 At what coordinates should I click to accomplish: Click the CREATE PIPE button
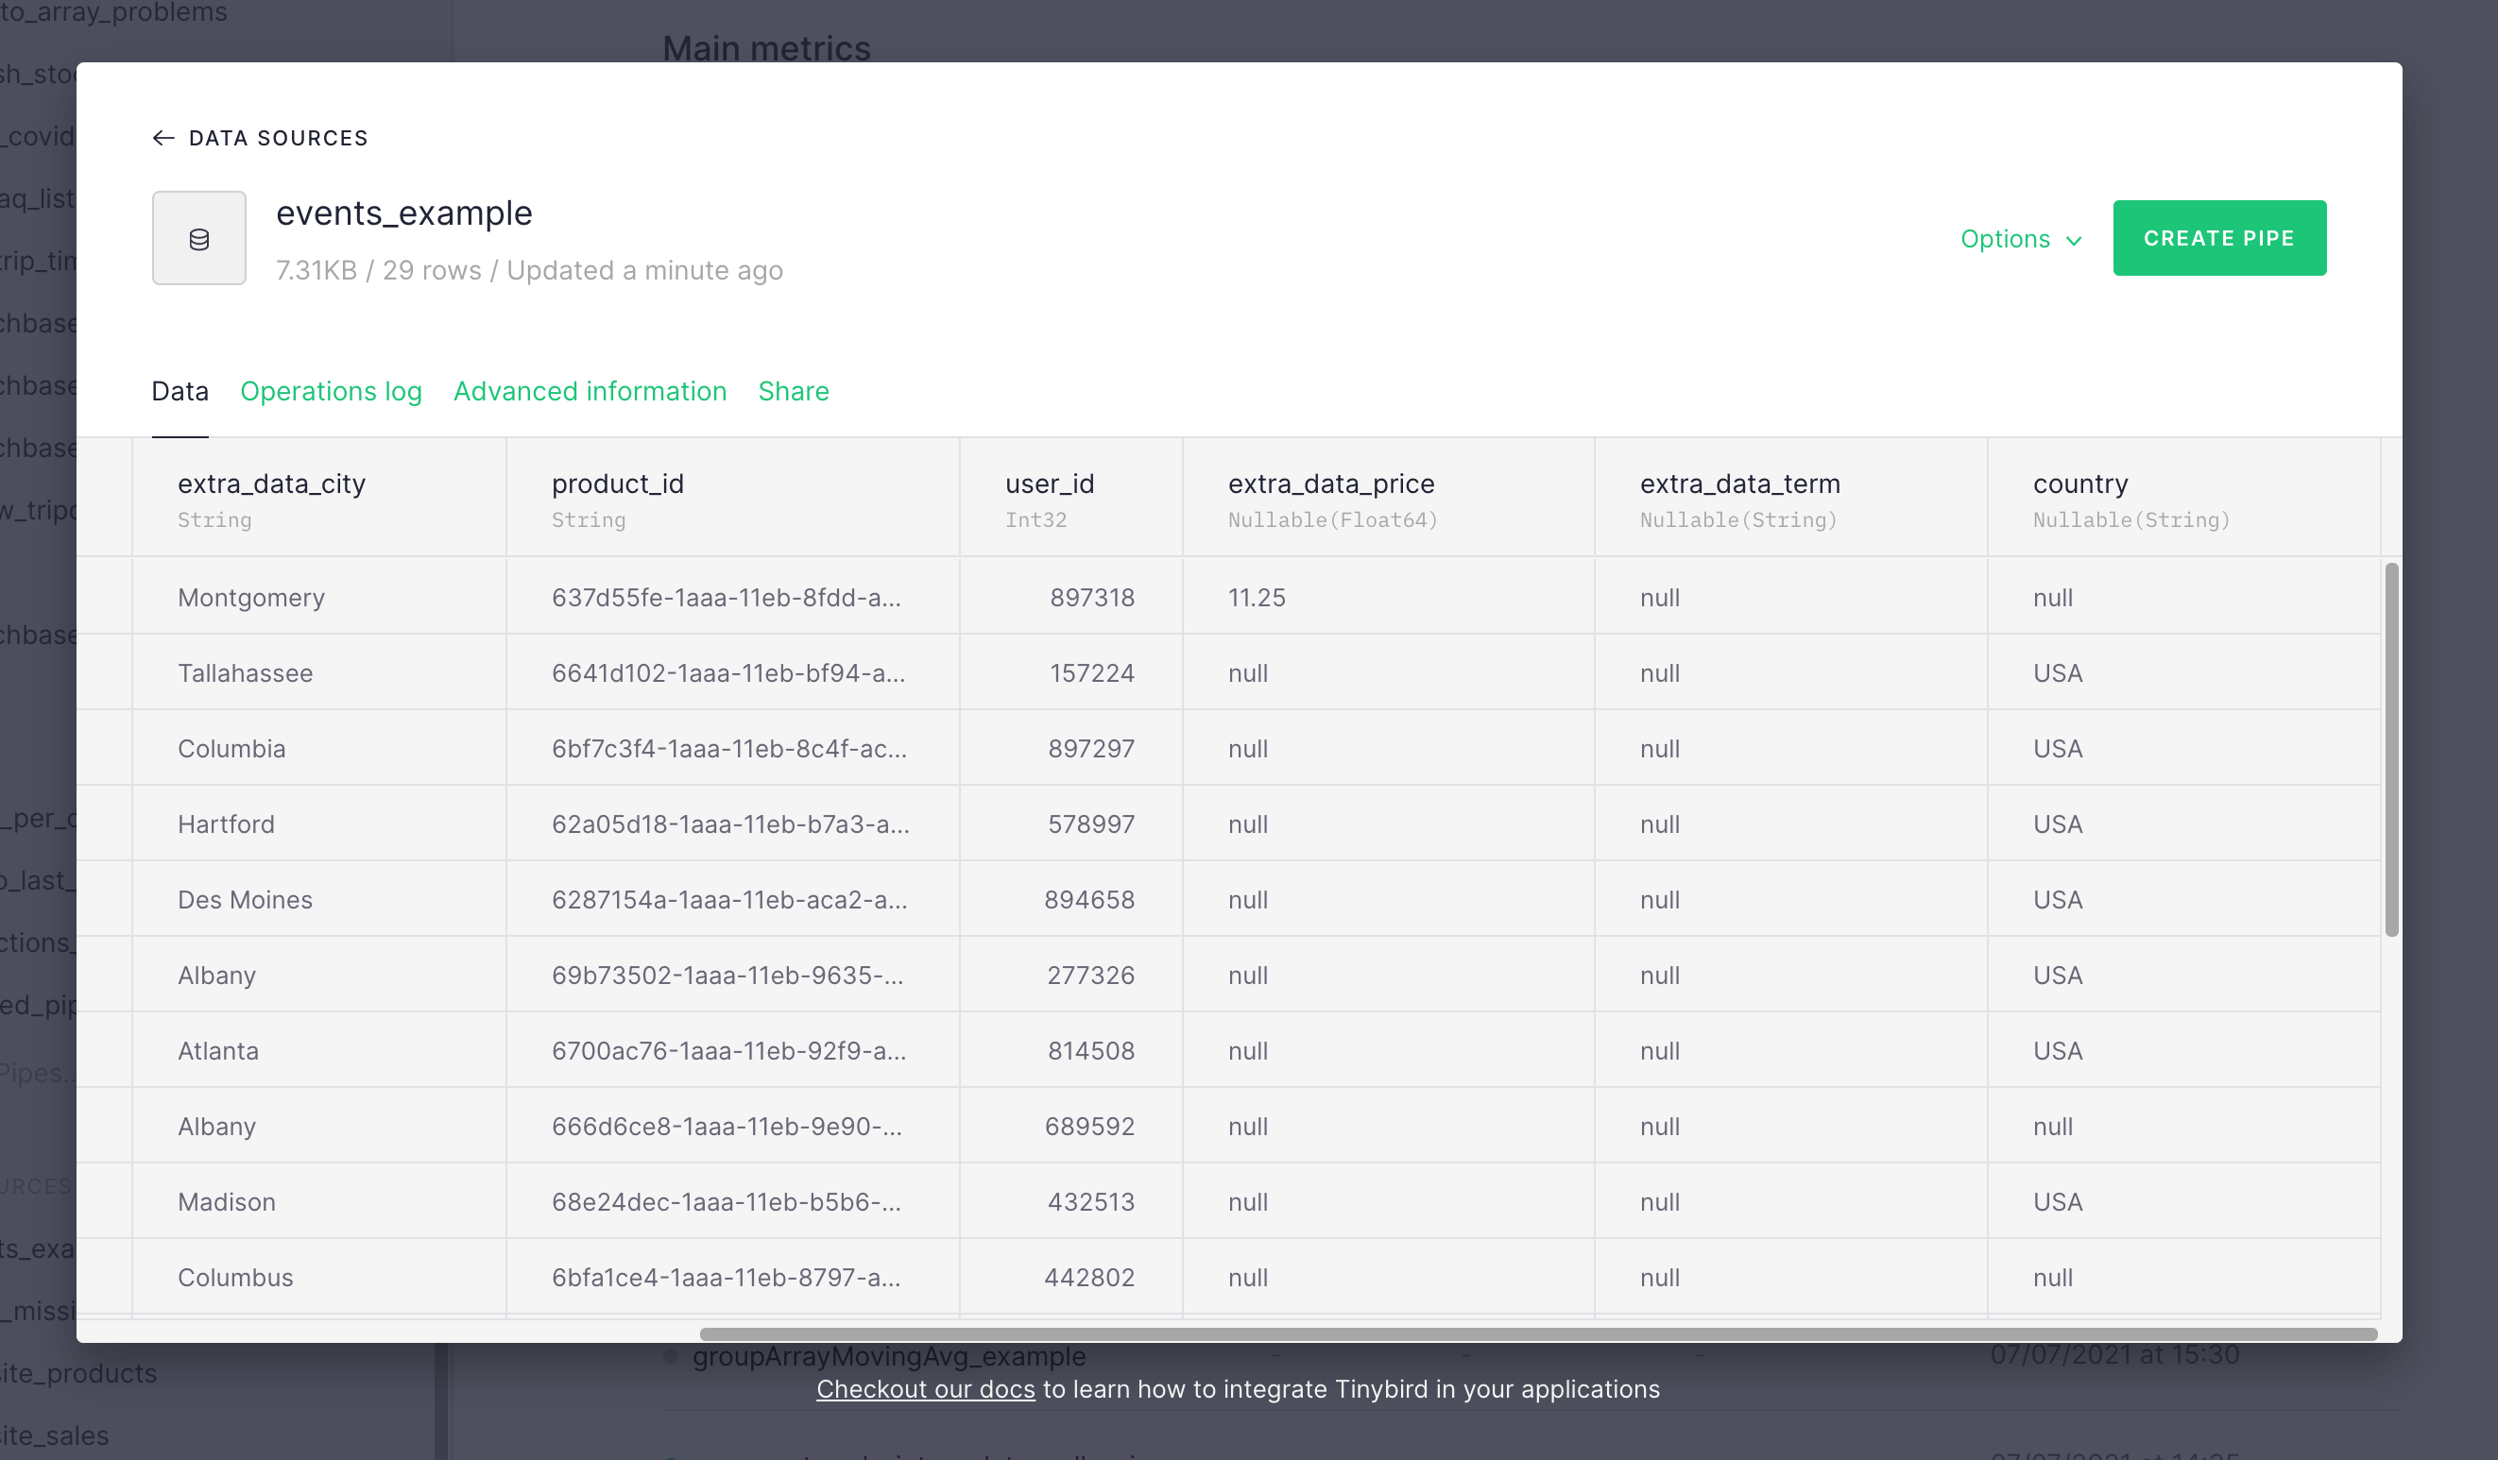pos(2219,238)
